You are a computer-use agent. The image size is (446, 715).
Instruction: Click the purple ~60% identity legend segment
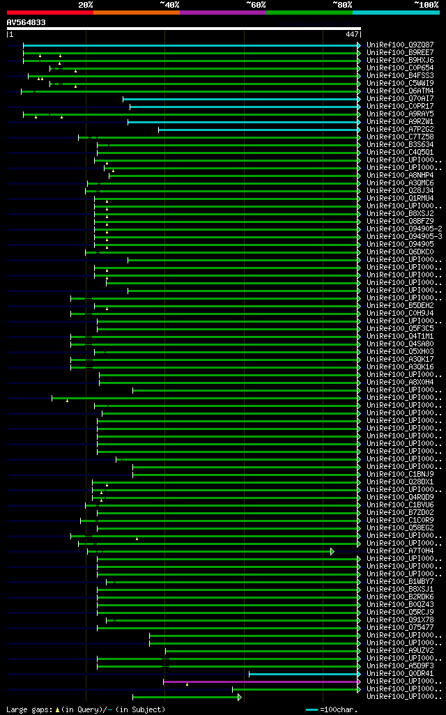223,13
